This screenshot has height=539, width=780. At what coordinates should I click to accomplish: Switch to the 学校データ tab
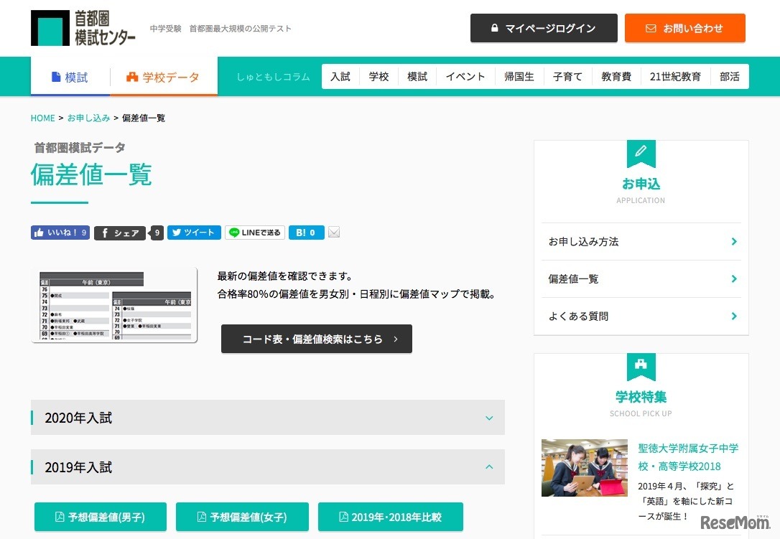point(162,78)
